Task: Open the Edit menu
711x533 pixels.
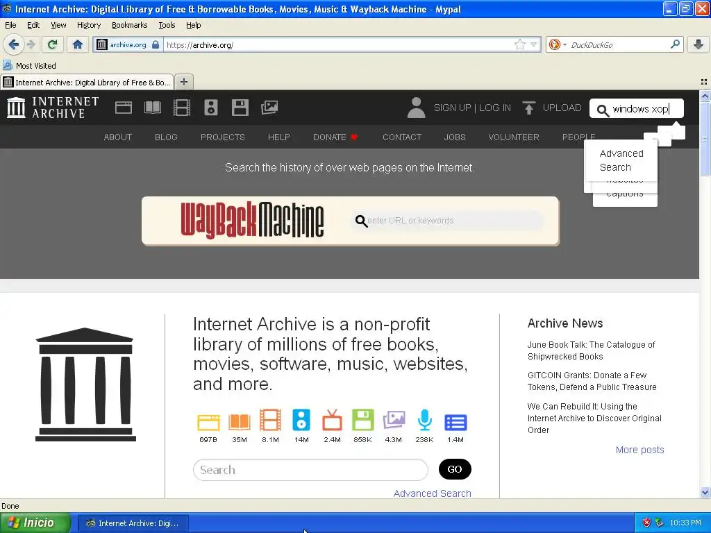Action: pos(33,25)
